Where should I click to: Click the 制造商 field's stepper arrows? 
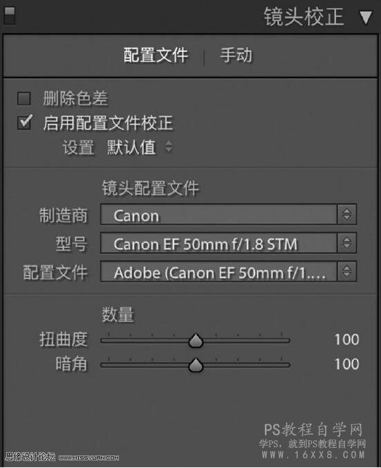tap(346, 215)
